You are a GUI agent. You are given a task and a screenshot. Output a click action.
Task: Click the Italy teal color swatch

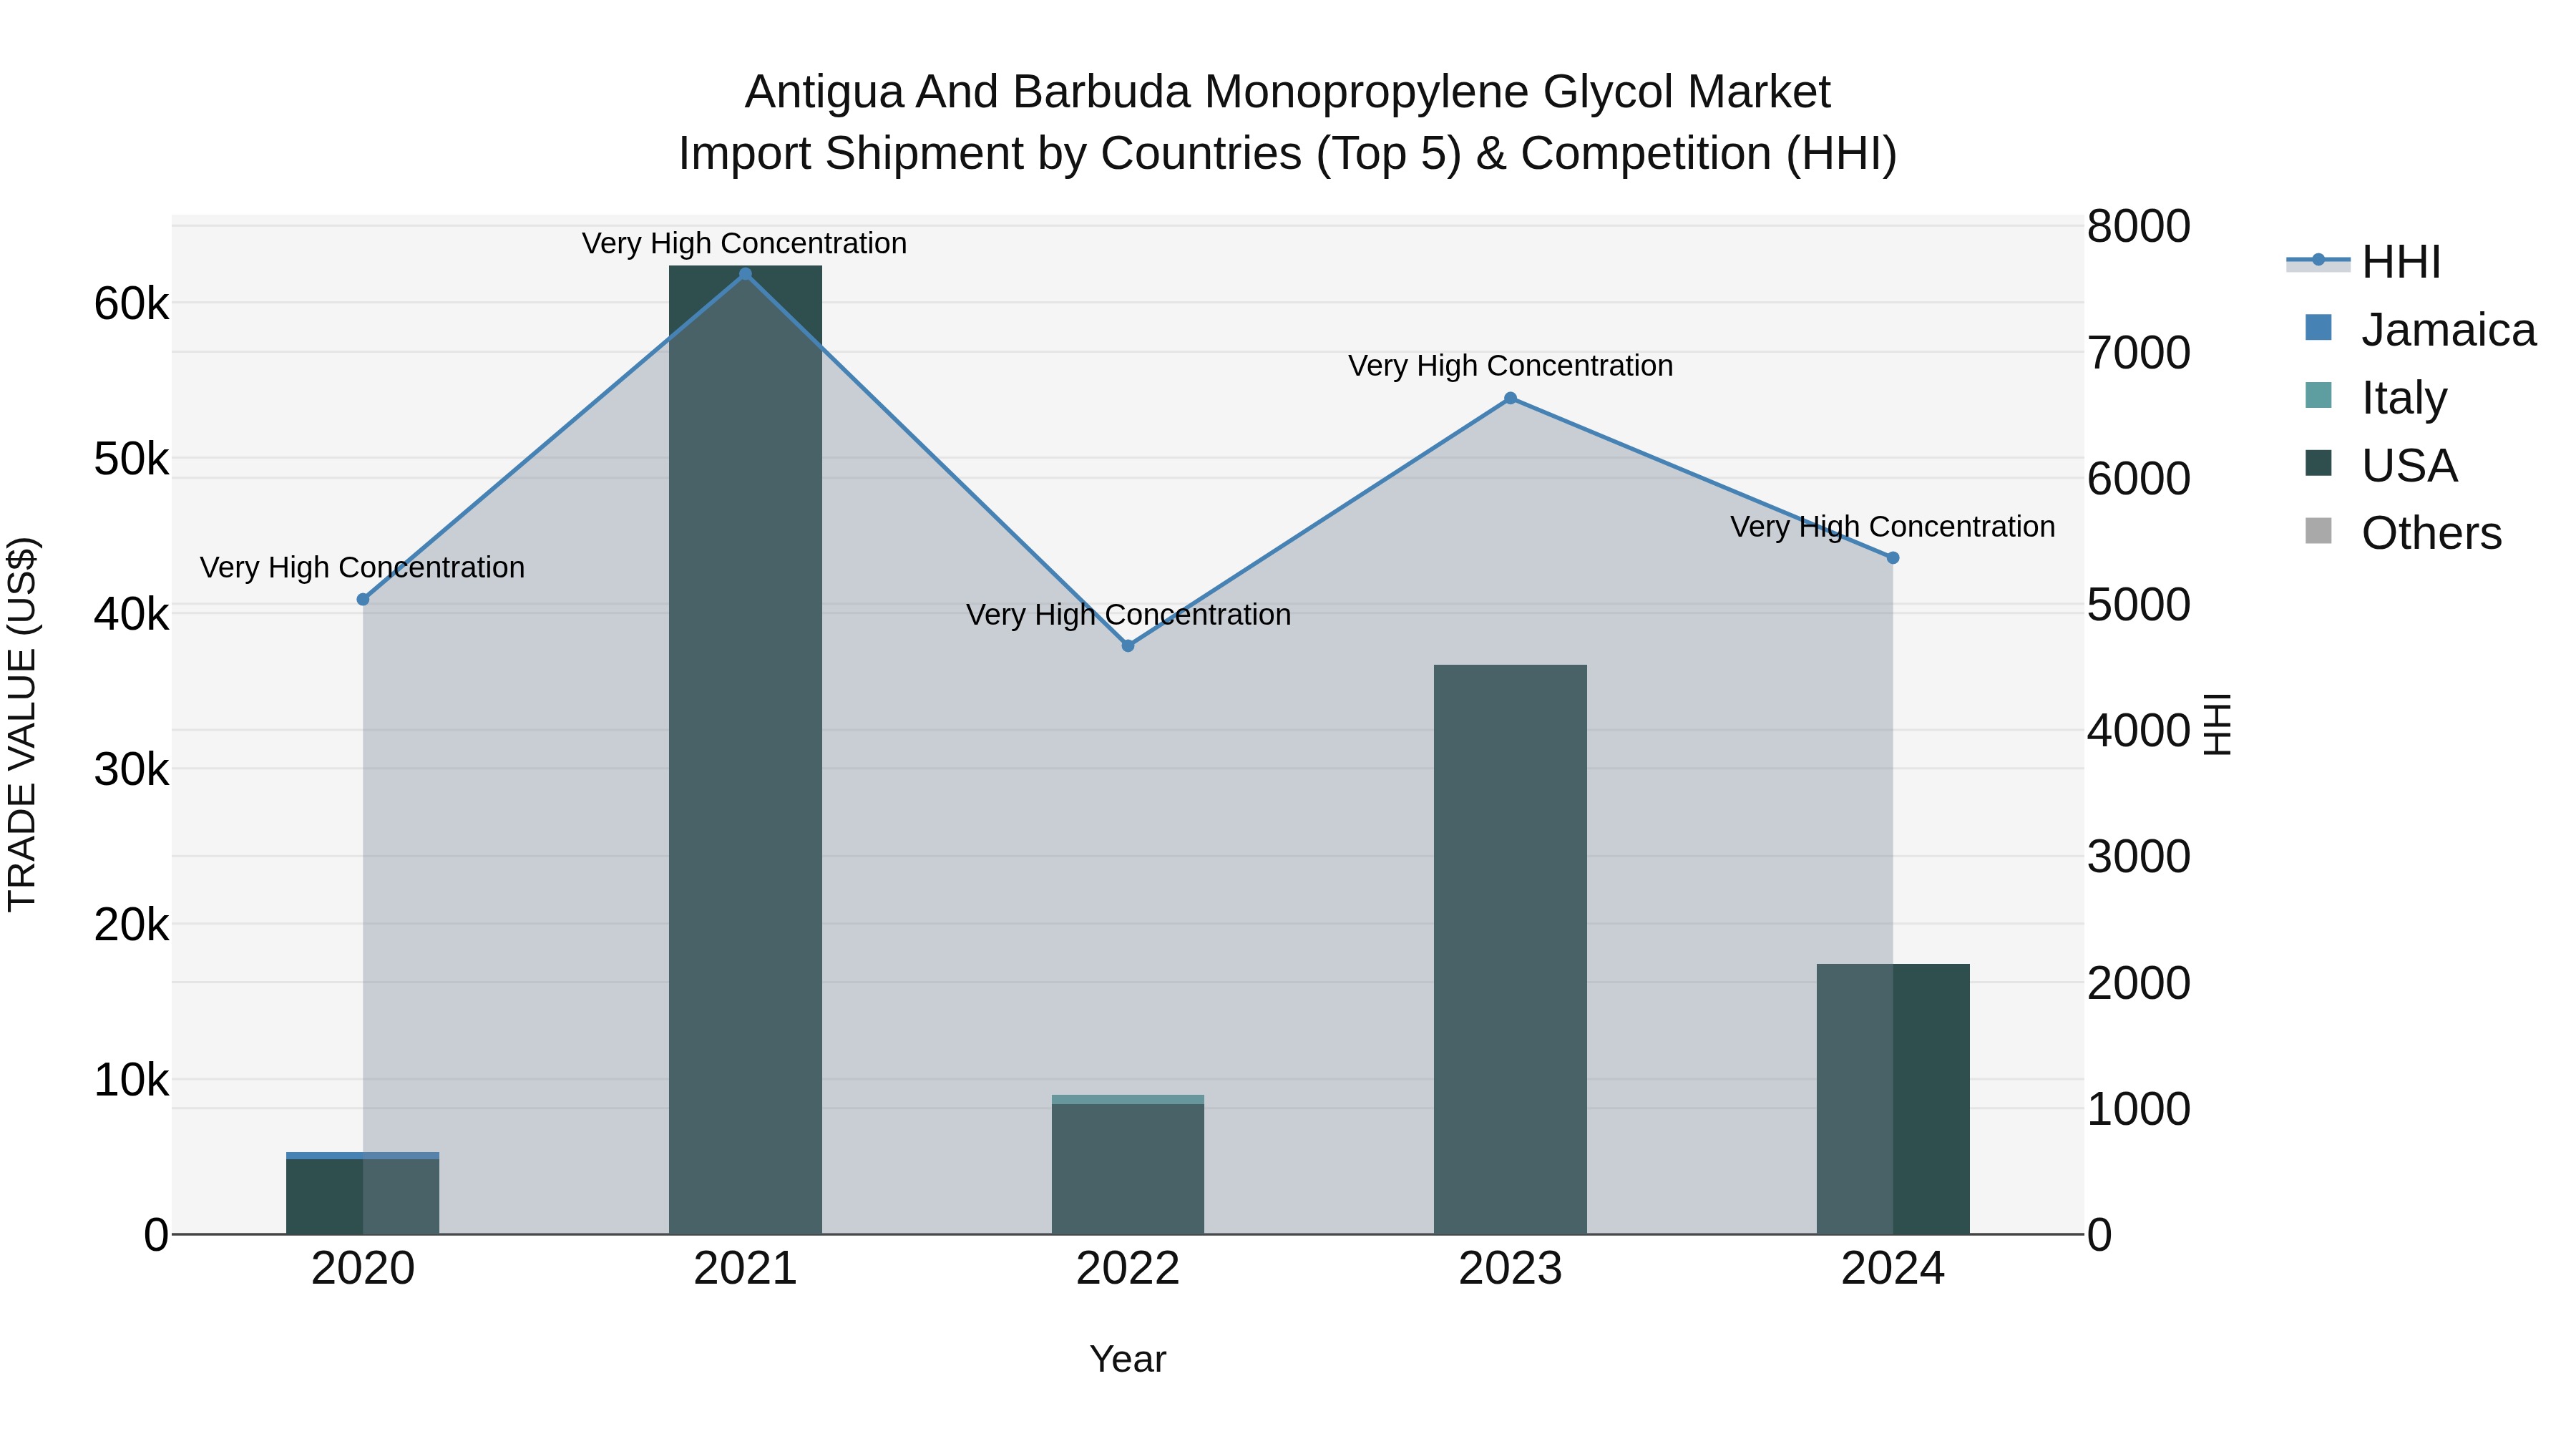point(2318,396)
